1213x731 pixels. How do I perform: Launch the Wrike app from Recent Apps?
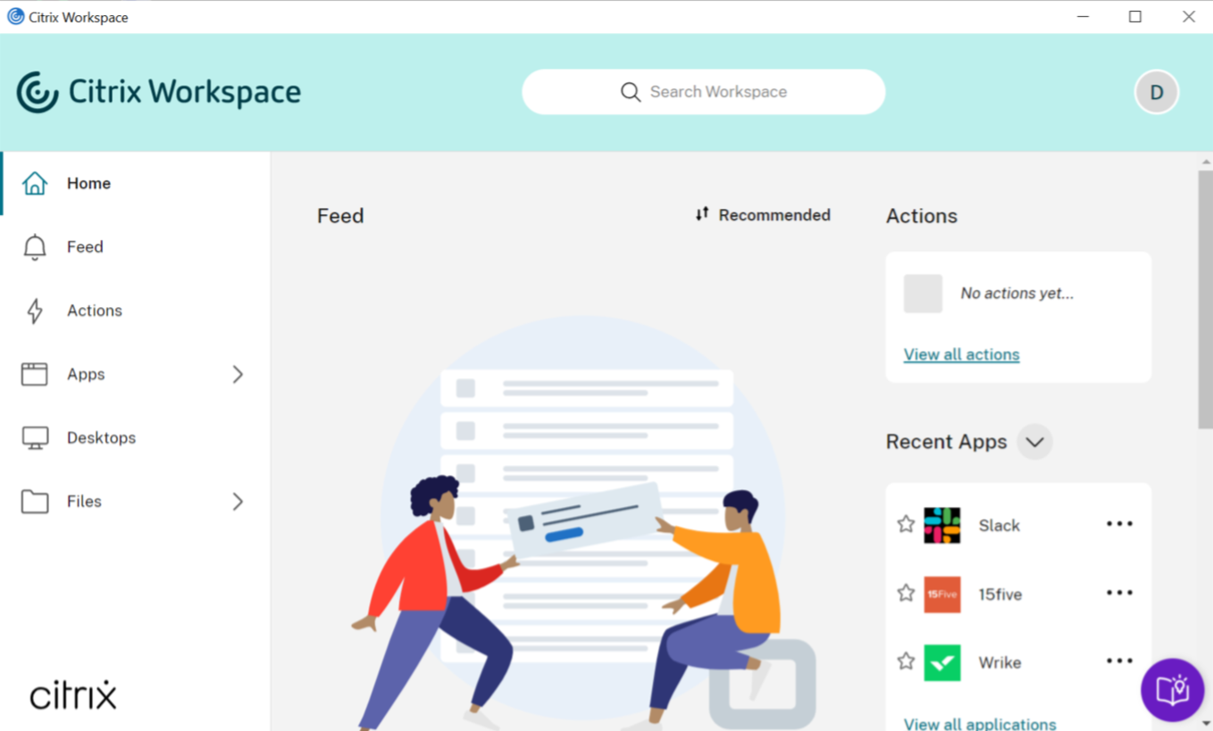point(999,662)
